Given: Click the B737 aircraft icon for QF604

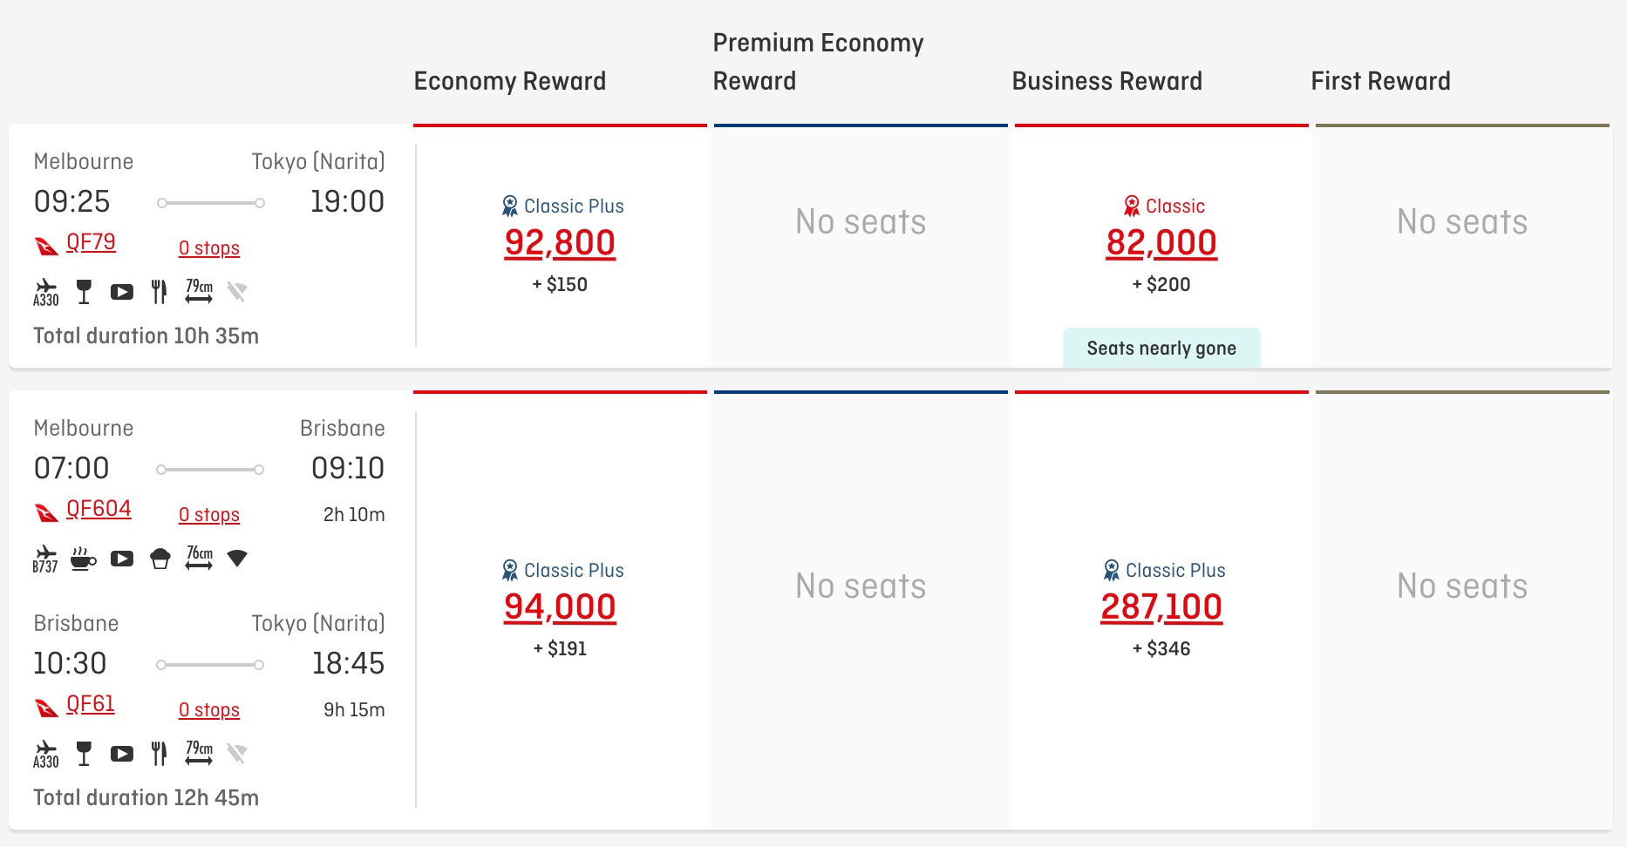Looking at the screenshot, I should [45, 559].
